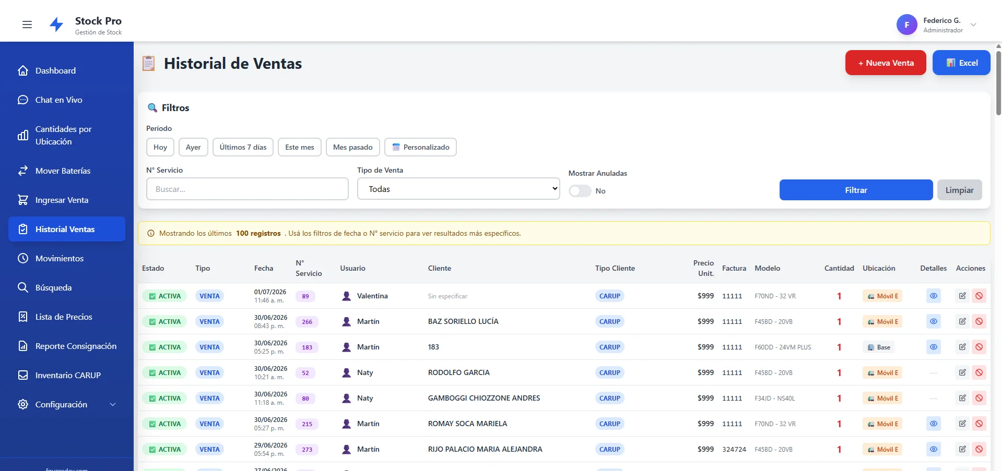Click the Nueva Venta button
The image size is (1002, 471).
[886, 63]
